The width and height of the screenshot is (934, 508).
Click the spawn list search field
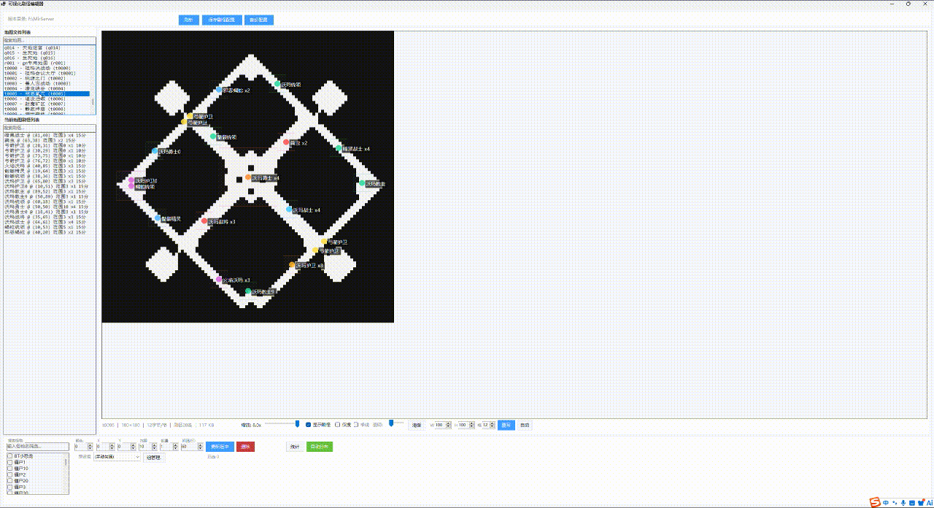tap(50, 128)
